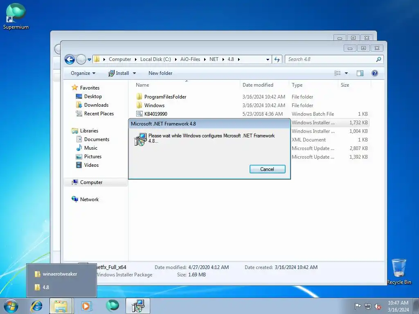Launch Internet Explorer from taskbar
419x314 pixels.
pos(36,306)
